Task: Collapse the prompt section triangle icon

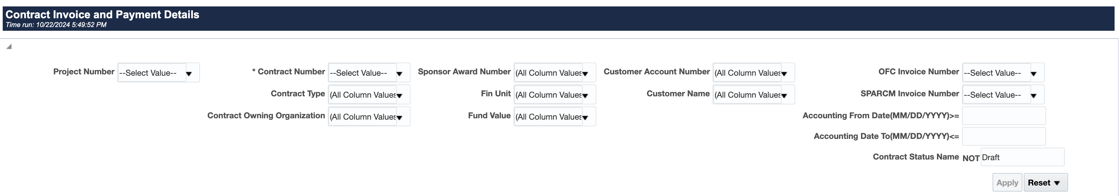Action: point(9,46)
